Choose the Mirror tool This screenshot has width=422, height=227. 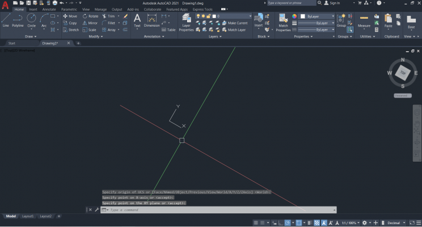point(90,23)
